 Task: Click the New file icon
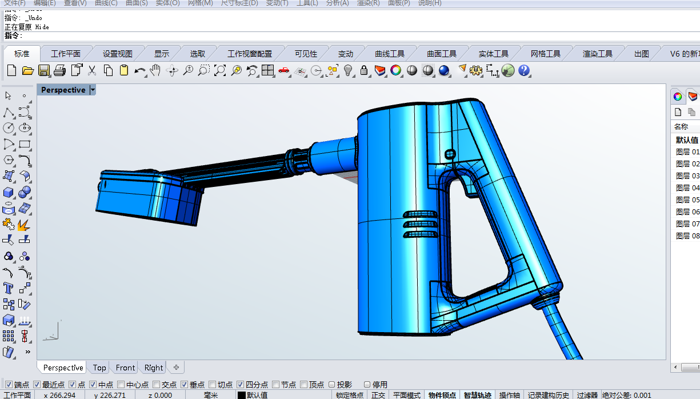coord(11,70)
